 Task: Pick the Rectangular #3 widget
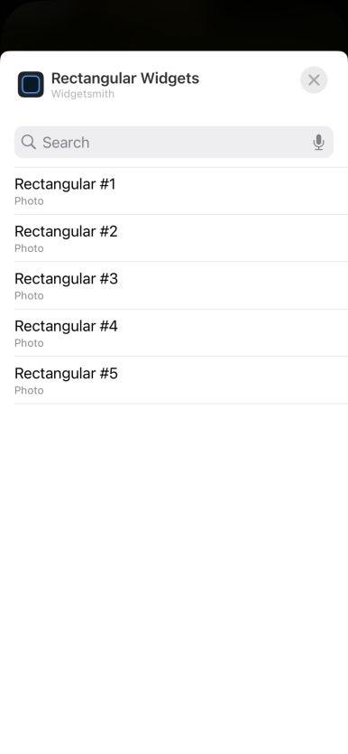(x=181, y=285)
